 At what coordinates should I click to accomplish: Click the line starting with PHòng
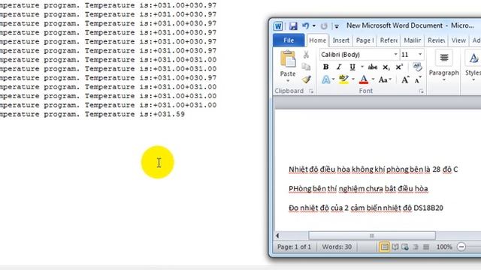click(x=358, y=188)
